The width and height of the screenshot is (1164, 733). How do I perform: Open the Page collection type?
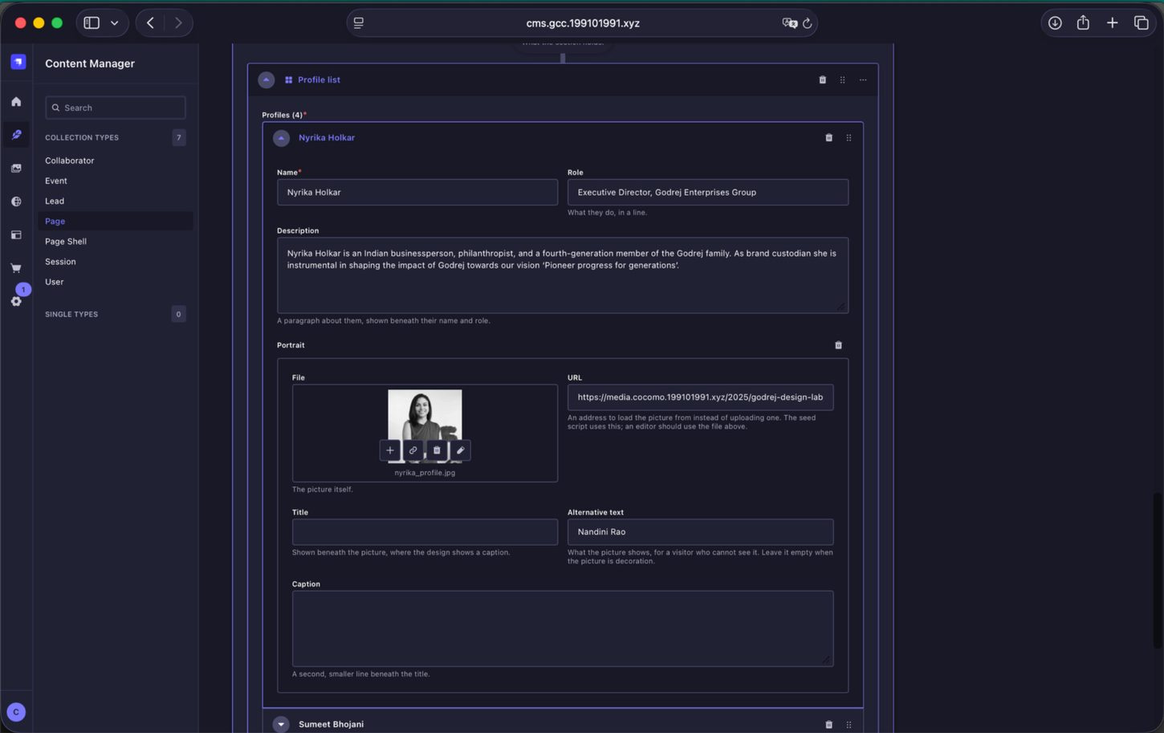pos(116,221)
